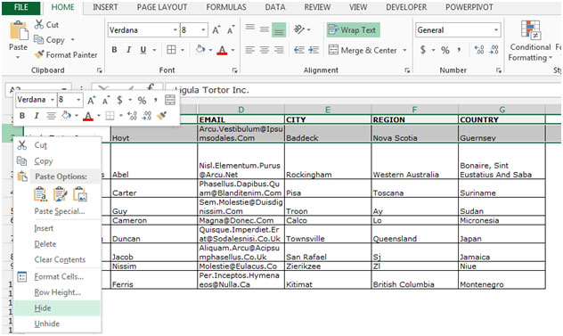Apply red Font Color in ribbon

pyautogui.click(x=222, y=50)
